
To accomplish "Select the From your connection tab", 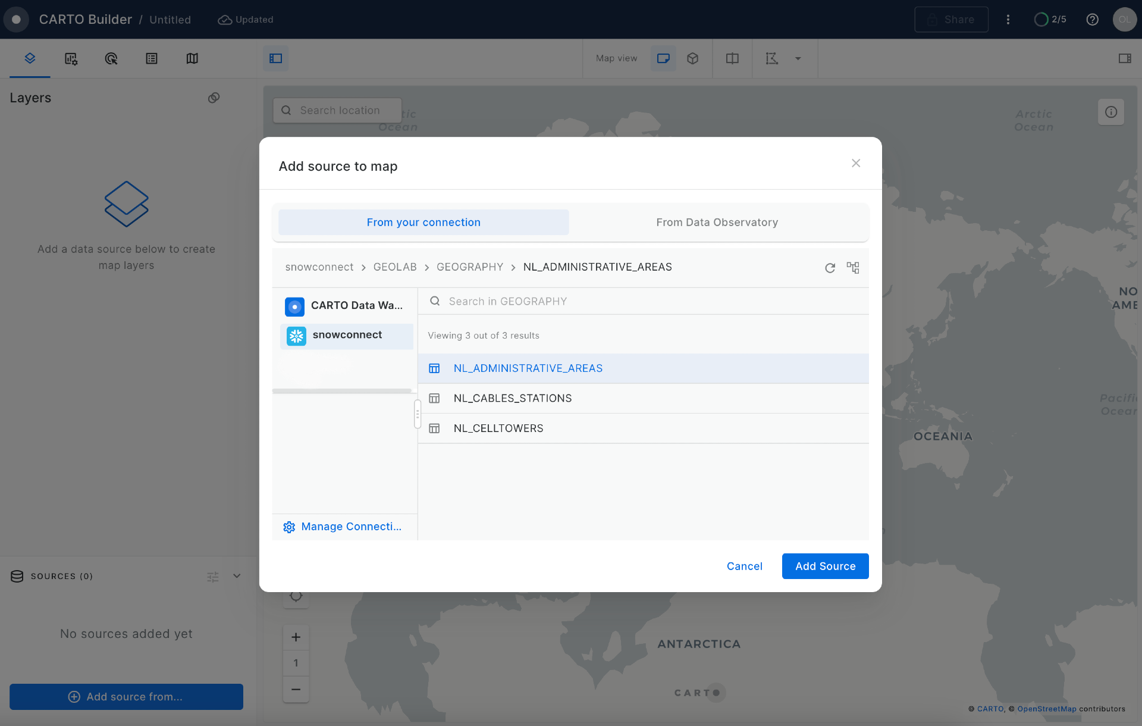I will [423, 222].
